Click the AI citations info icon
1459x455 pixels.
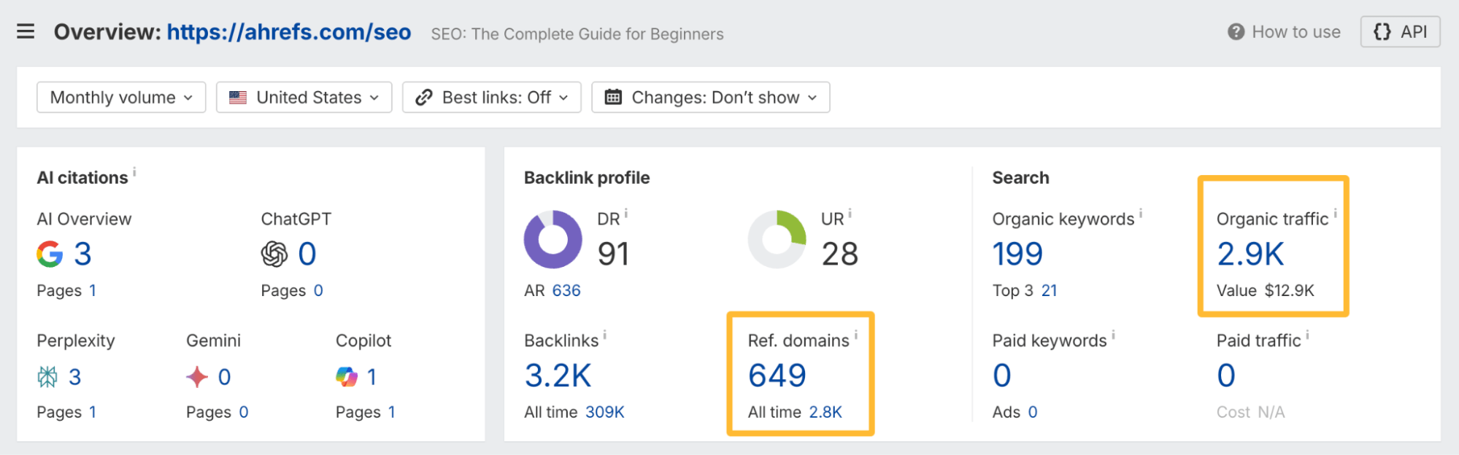coord(134,172)
